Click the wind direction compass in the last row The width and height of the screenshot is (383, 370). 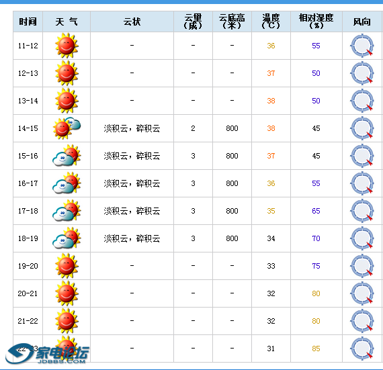pos(362,349)
